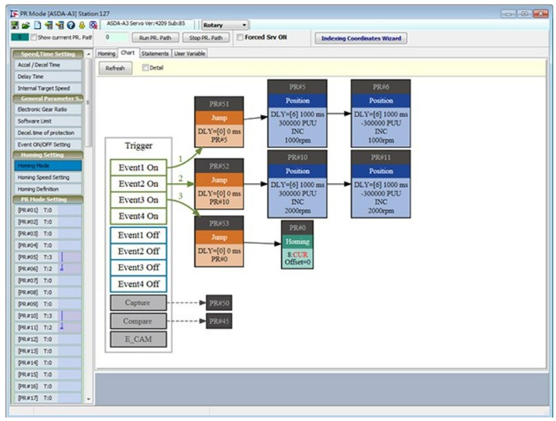The height and width of the screenshot is (421, 556).
Task: Enable Show current PR. Path checkbox
Action: pyautogui.click(x=34, y=37)
